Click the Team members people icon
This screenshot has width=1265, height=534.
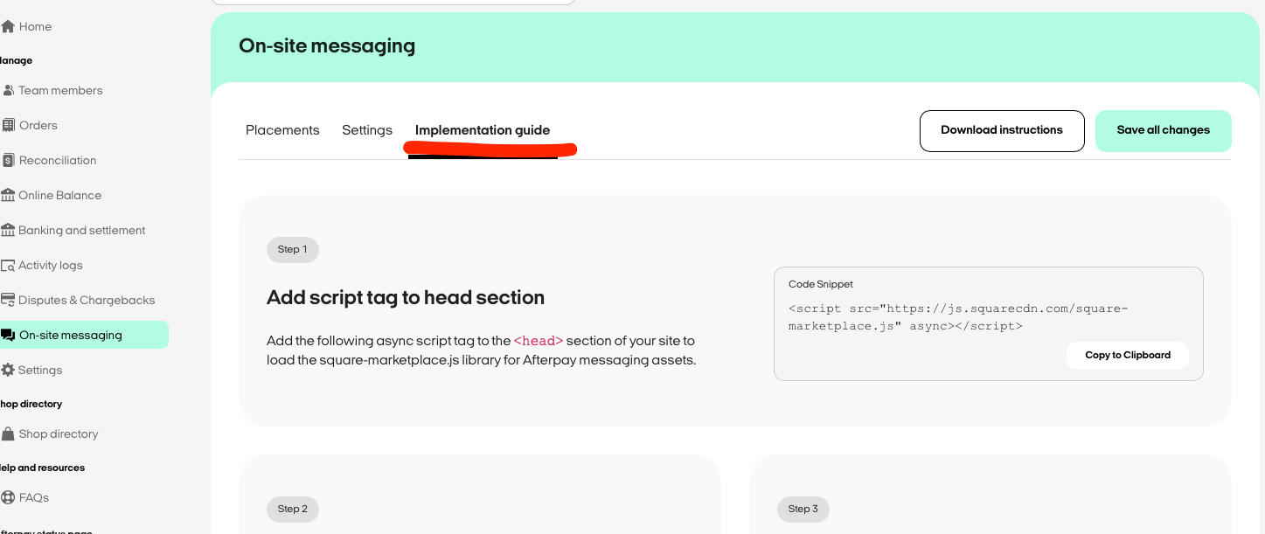coord(9,91)
